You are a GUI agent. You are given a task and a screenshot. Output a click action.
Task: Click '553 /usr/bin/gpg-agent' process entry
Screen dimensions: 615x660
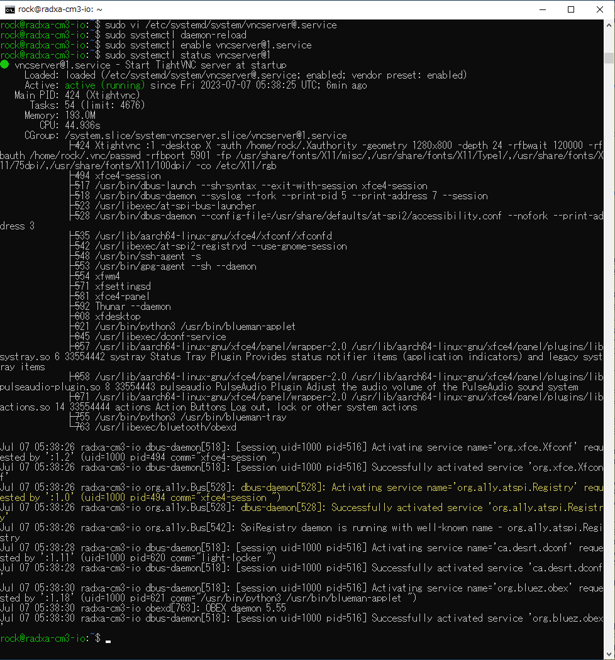tap(163, 267)
